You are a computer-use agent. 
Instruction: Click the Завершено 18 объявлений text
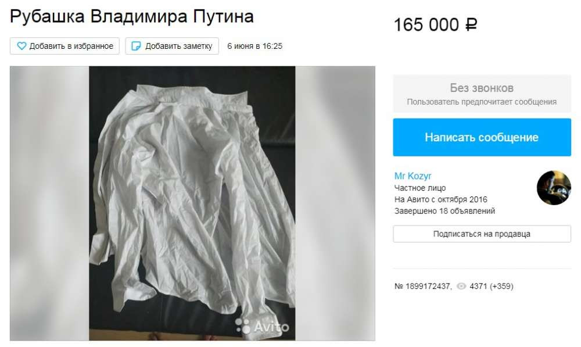(x=444, y=211)
